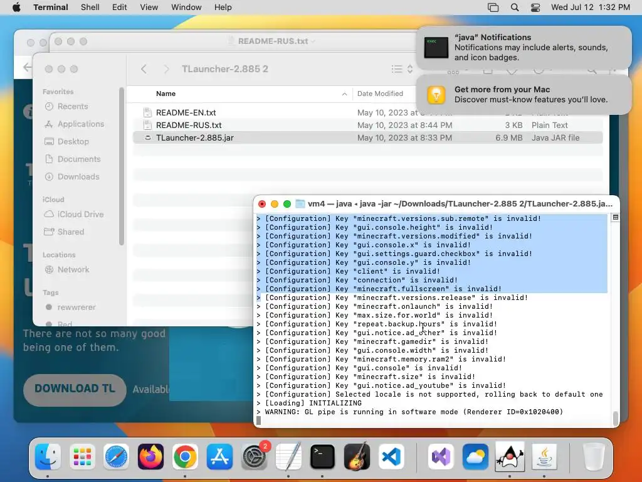Open Firefox from the Dock
The width and height of the screenshot is (642, 482).
(x=150, y=457)
